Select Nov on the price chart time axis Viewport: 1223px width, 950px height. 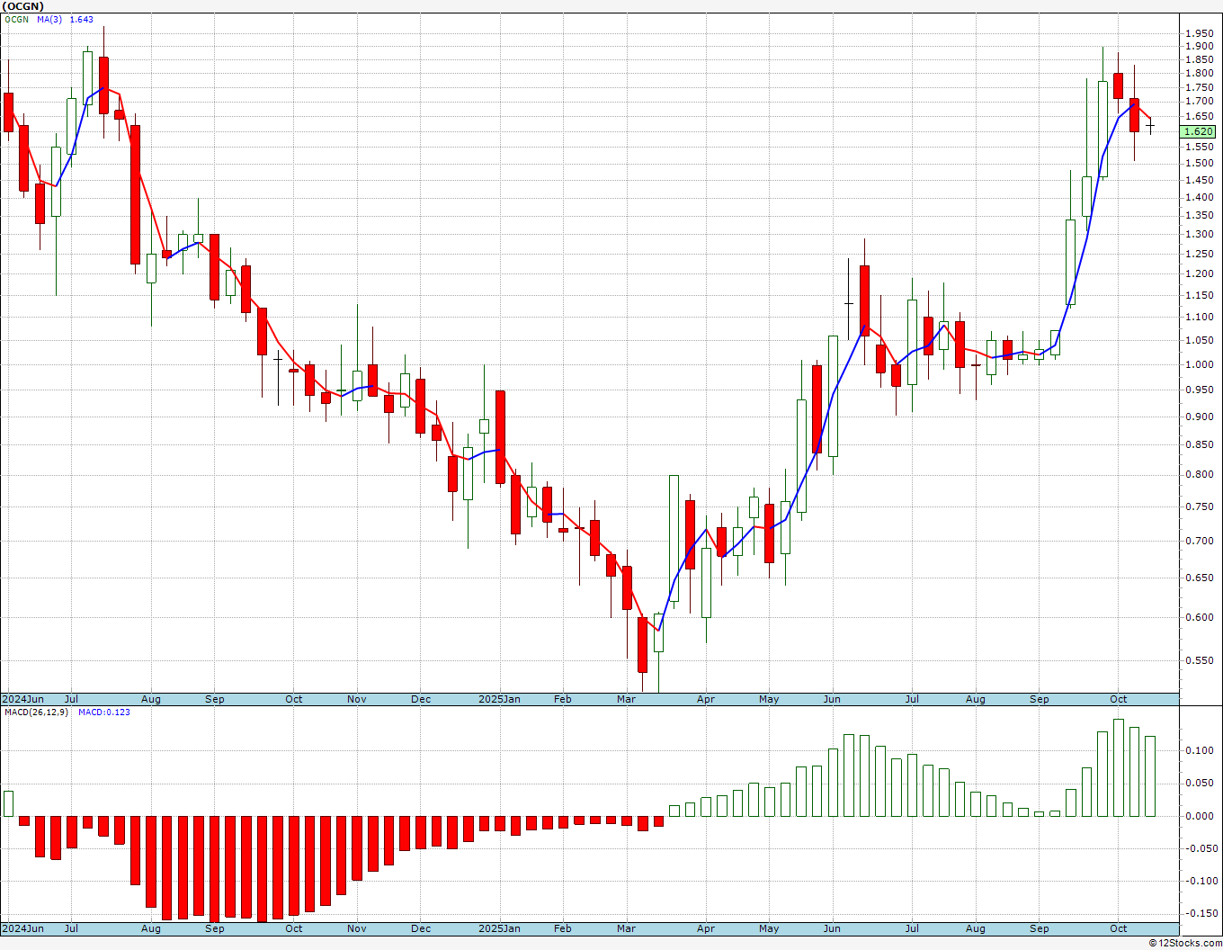(357, 699)
